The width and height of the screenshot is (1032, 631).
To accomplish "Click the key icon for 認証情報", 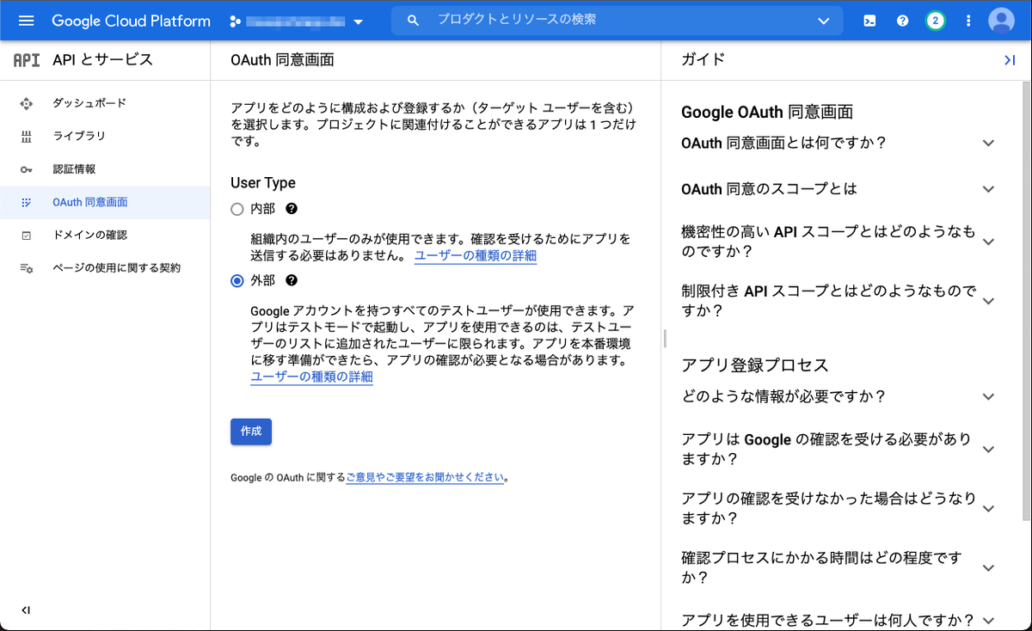I will (26, 169).
